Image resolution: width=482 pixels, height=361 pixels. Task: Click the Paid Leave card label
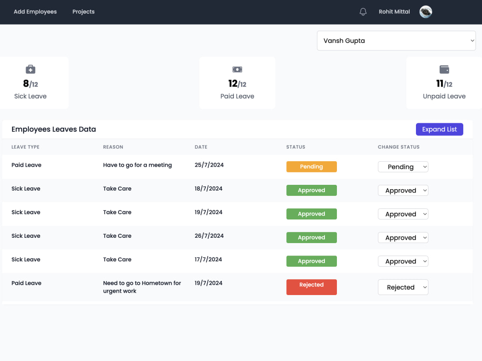pyautogui.click(x=237, y=96)
